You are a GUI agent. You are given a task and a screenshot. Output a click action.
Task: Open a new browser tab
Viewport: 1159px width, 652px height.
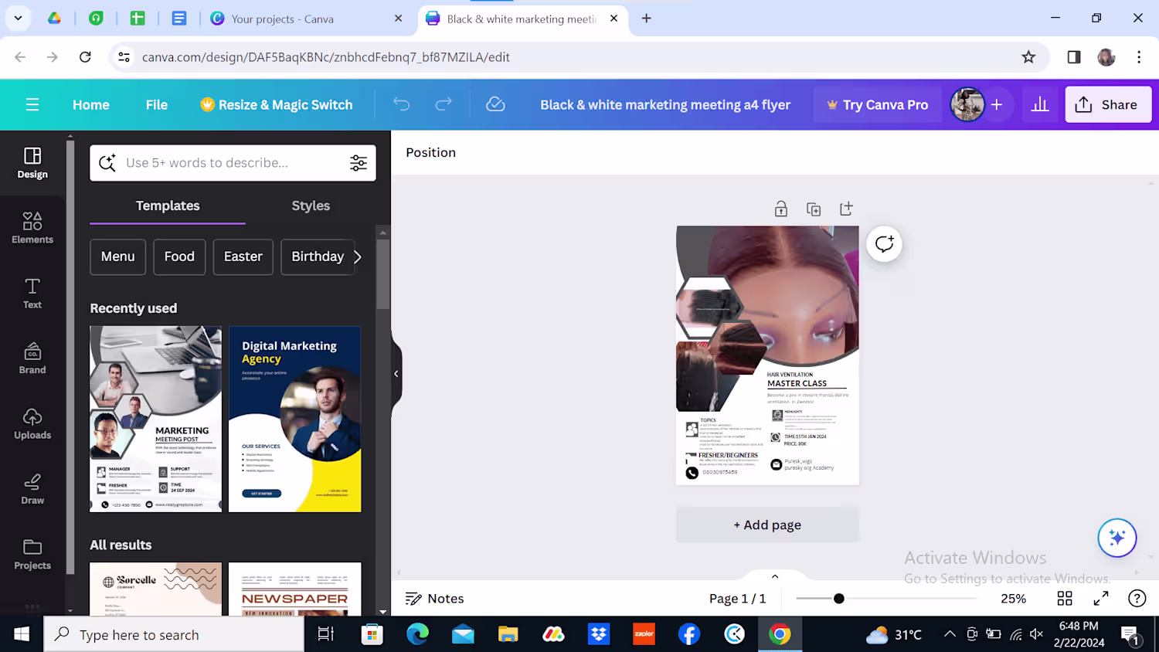click(647, 19)
